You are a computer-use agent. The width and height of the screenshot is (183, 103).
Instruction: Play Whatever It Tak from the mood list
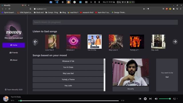pos(68,61)
